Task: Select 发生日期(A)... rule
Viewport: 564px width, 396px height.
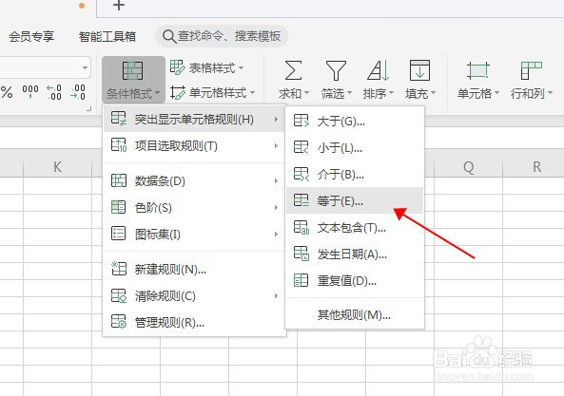Action: (x=355, y=254)
